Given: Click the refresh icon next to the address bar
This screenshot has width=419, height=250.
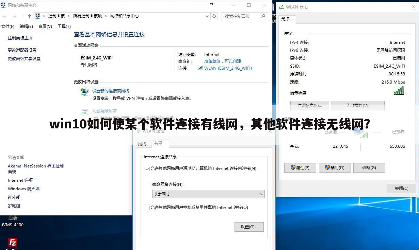Looking at the screenshot, I should (x=214, y=16).
